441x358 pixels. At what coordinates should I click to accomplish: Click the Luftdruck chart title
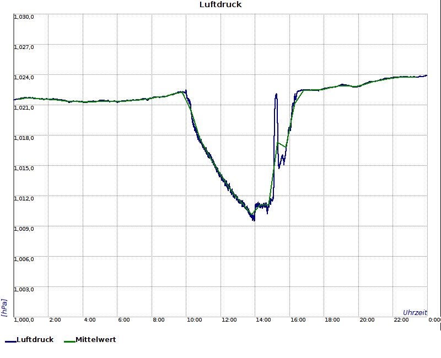coord(220,4)
